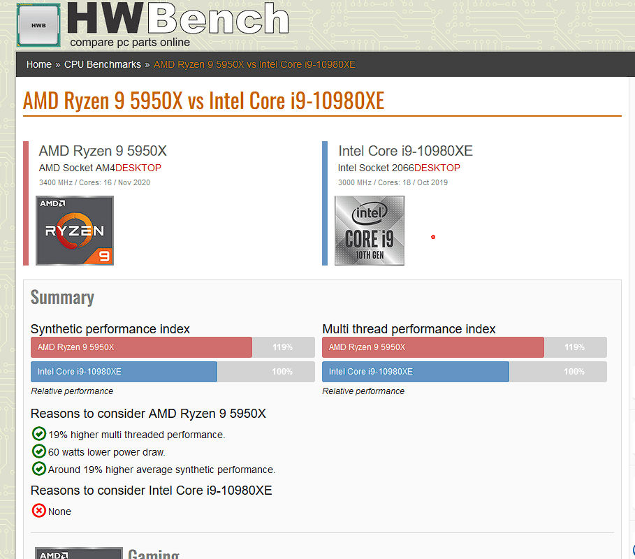The height and width of the screenshot is (559, 635).
Task: Click 100% value in Multi thread index
Action: (574, 372)
